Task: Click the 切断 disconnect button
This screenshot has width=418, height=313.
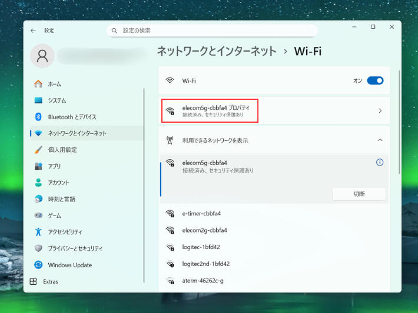Action: 359,194
